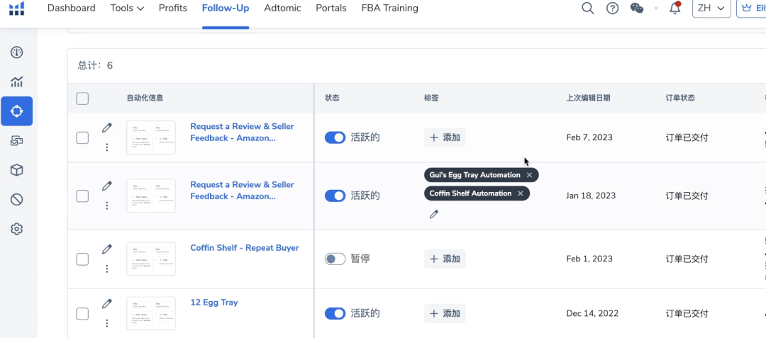Image resolution: width=766 pixels, height=338 pixels.
Task: Remove the Gui's Egg Tray Automation tag
Action: (529, 175)
